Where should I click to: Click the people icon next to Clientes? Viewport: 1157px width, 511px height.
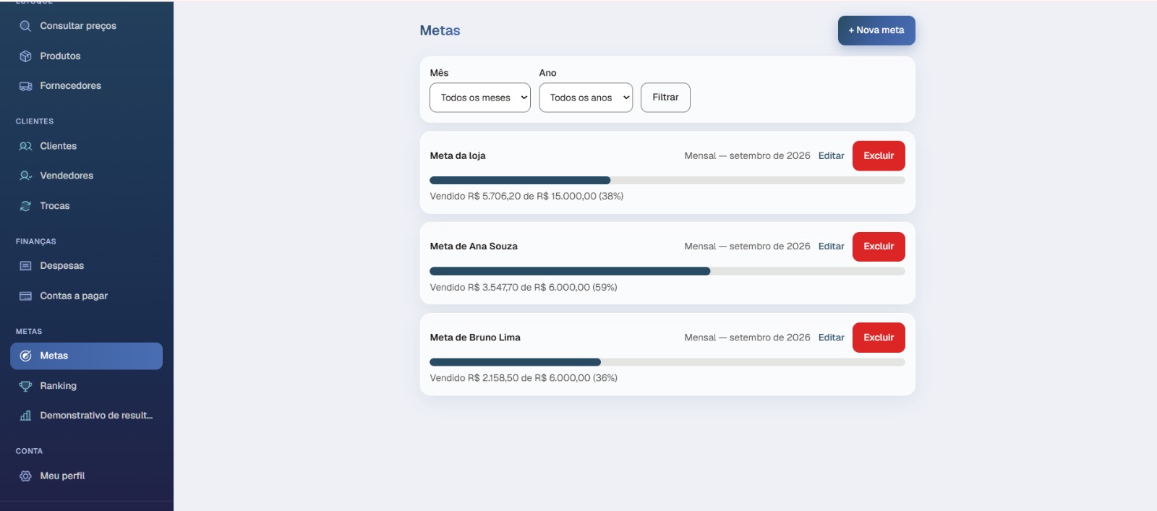pyautogui.click(x=25, y=146)
